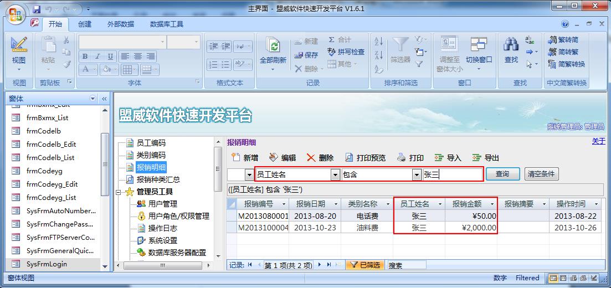Click the 新增 add button
Screen dimensions: 611x288
pos(245,157)
